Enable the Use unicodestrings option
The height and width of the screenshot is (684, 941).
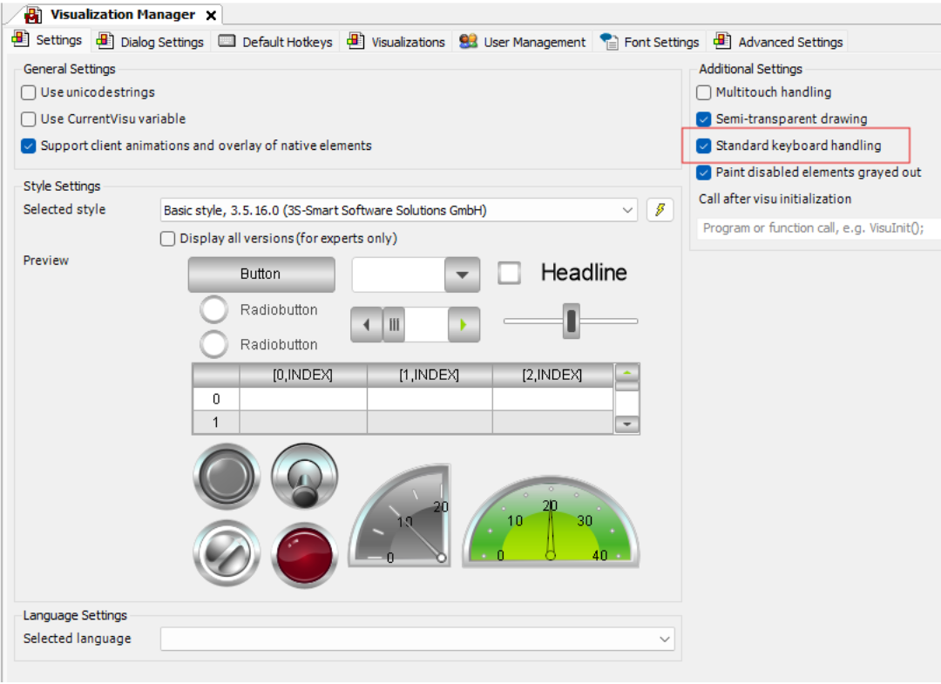coord(28,92)
